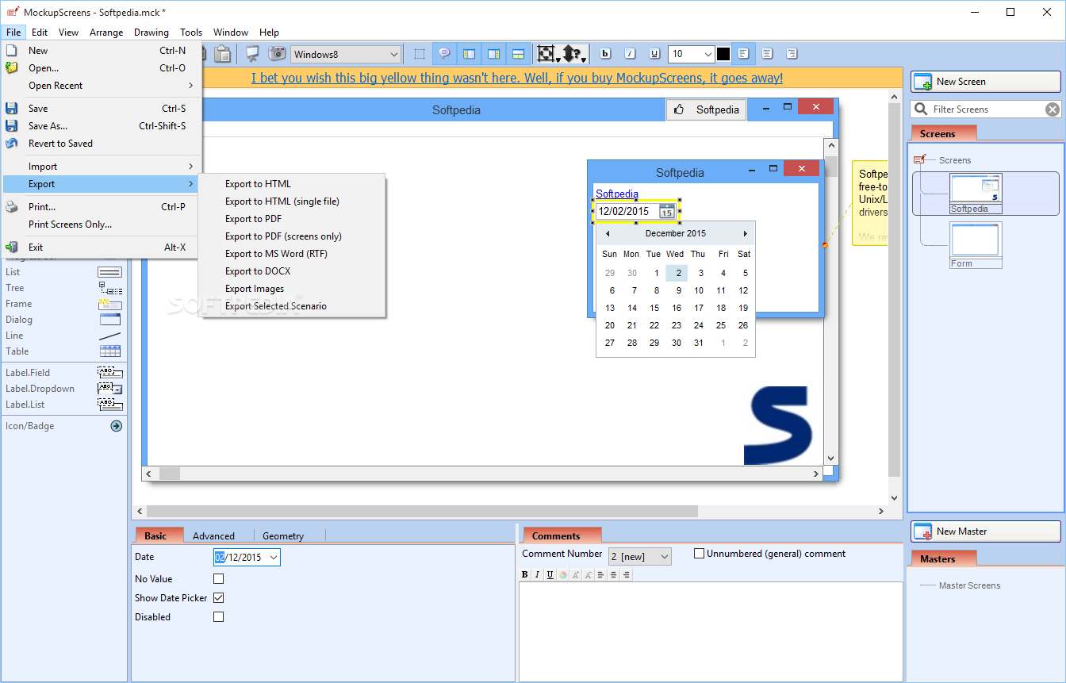The image size is (1066, 683).
Task: Open the Arrange menu
Action: (x=106, y=33)
